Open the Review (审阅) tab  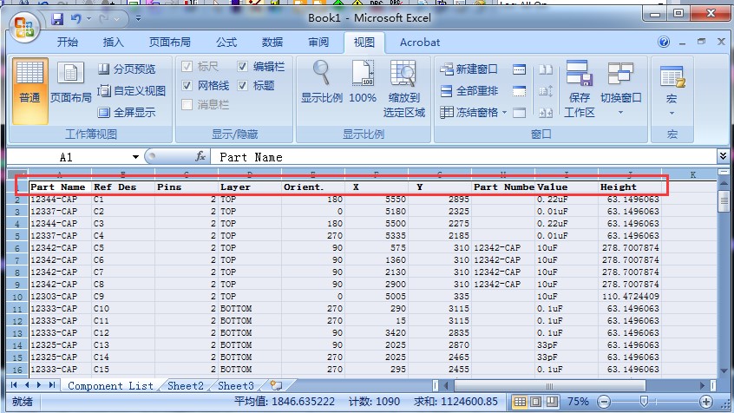click(x=318, y=43)
